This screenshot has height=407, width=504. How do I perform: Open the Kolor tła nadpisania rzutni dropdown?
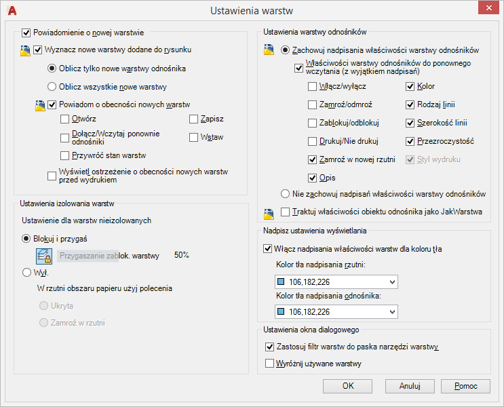393,282
